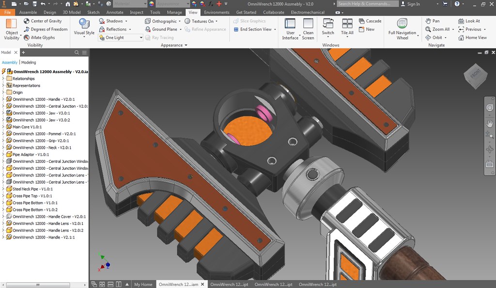Open the Environments ribbon tab

[x=217, y=12]
